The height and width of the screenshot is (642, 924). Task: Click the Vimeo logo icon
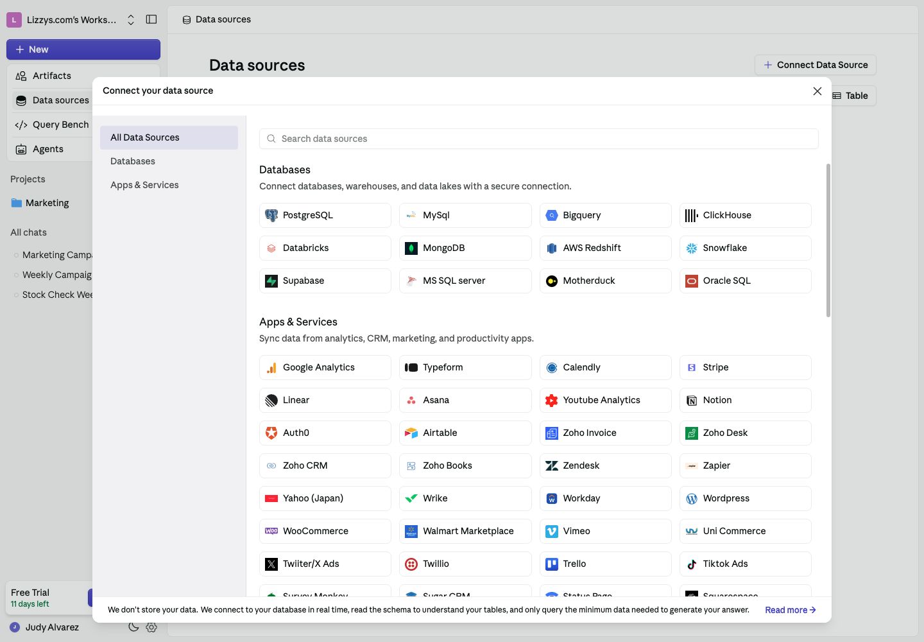[x=552, y=532]
